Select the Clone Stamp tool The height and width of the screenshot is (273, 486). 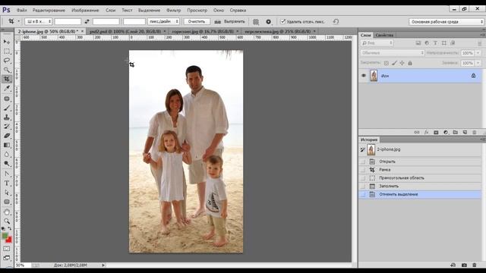(x=7, y=118)
